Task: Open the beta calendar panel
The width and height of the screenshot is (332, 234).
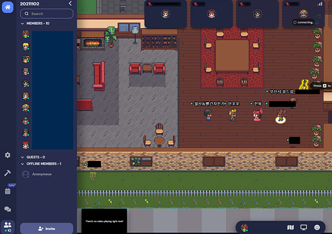Action: (x=8, y=191)
